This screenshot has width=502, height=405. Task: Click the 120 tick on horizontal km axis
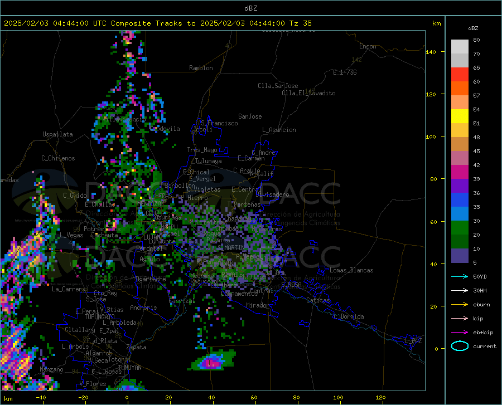(x=380, y=397)
